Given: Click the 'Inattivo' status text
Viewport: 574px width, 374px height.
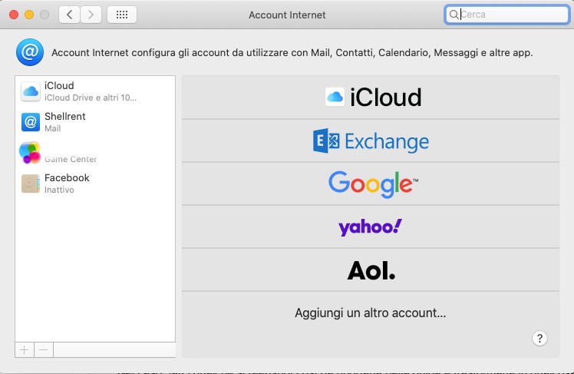Looking at the screenshot, I should pyautogui.click(x=59, y=190).
